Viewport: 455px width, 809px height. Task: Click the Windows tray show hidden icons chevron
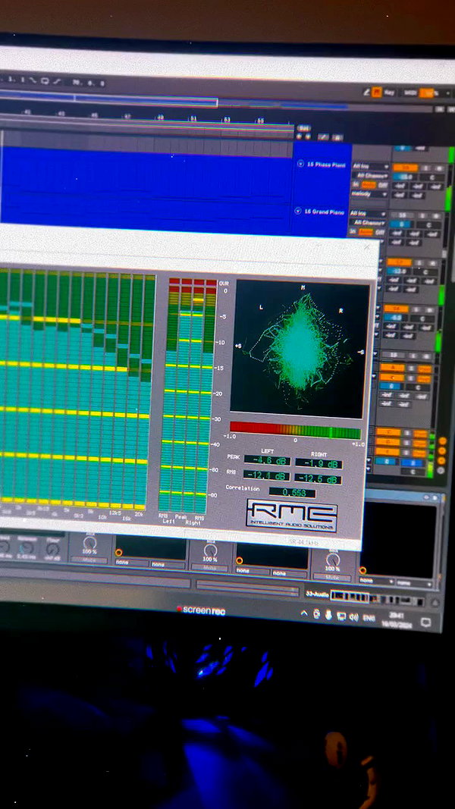[x=304, y=613]
